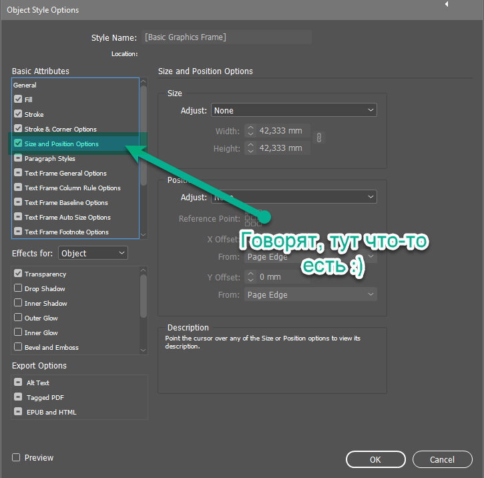The height and width of the screenshot is (478, 484).
Task: Toggle the Tagged PDF export option
Action: (x=18, y=397)
